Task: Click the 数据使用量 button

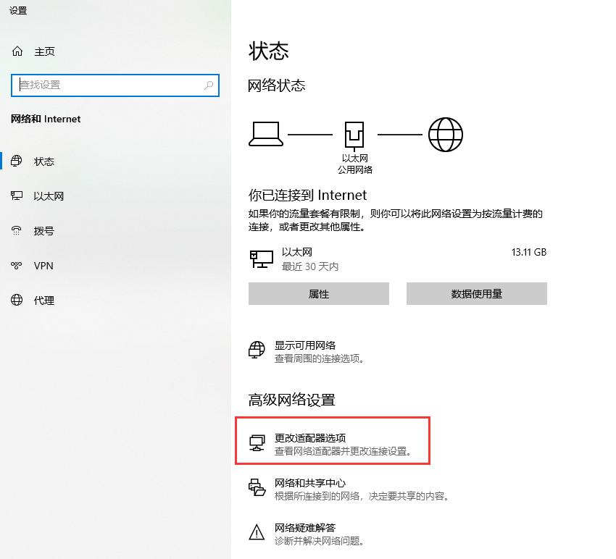Action: tap(477, 294)
